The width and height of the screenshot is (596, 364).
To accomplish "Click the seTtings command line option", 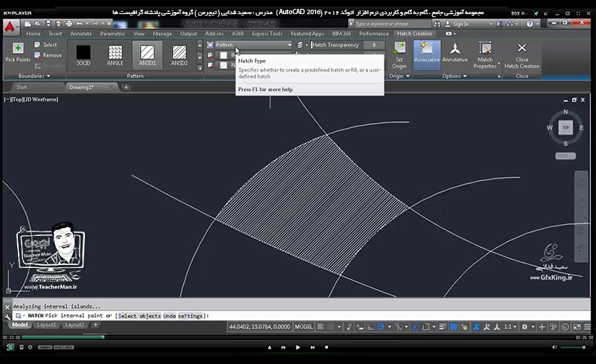I will pyautogui.click(x=191, y=316).
